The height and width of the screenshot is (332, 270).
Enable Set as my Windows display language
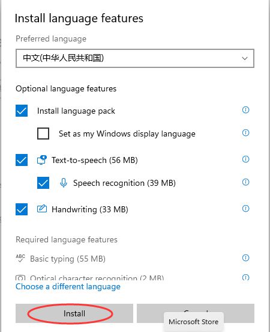point(43,134)
